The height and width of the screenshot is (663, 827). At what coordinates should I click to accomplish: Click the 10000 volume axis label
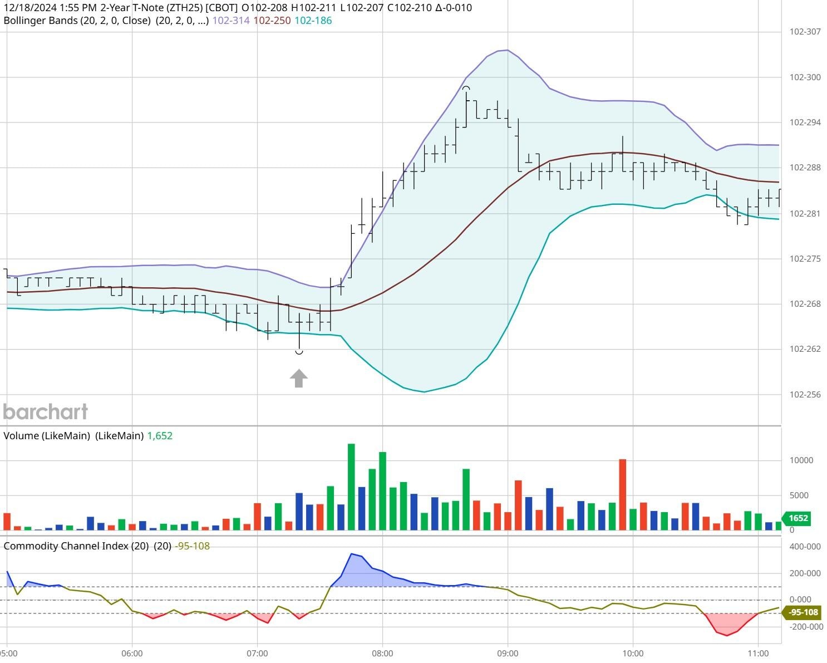click(801, 460)
